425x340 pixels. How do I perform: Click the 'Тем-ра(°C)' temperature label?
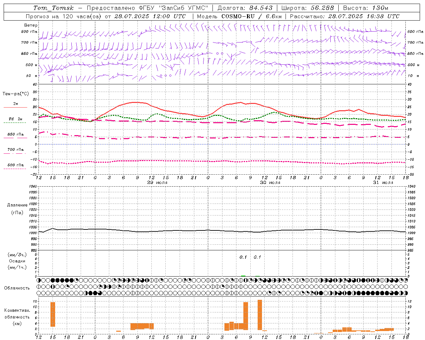[x=16, y=94]
